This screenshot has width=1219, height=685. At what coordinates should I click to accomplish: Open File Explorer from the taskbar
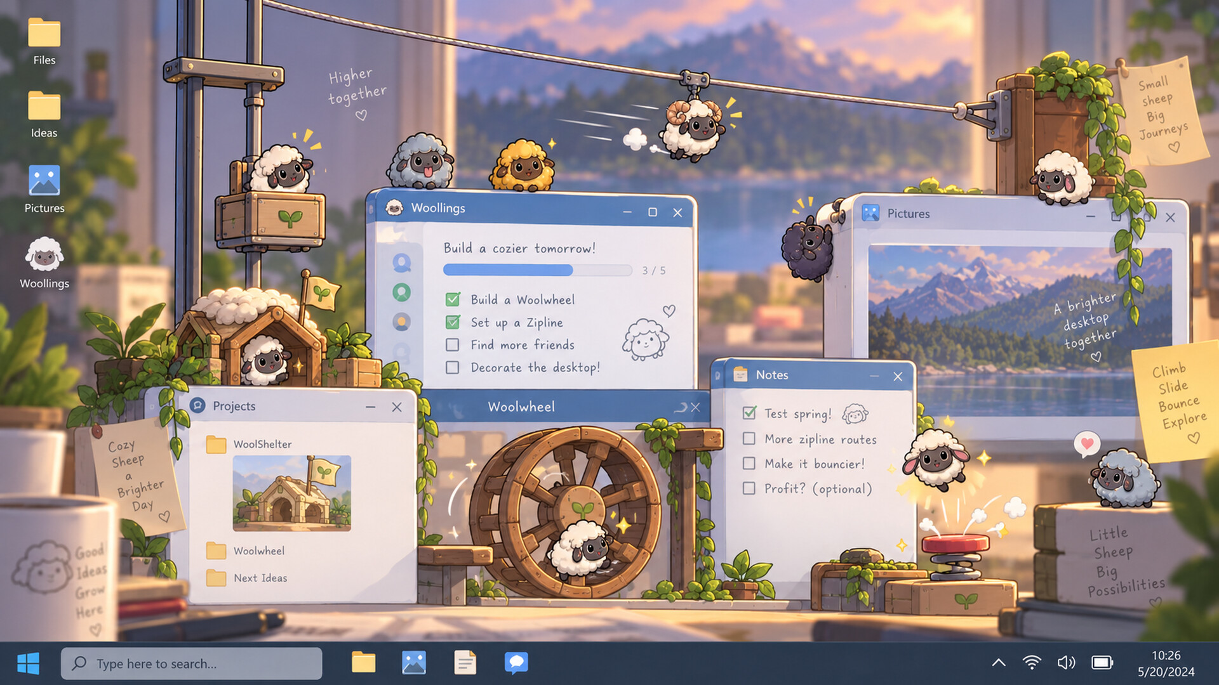(x=363, y=663)
